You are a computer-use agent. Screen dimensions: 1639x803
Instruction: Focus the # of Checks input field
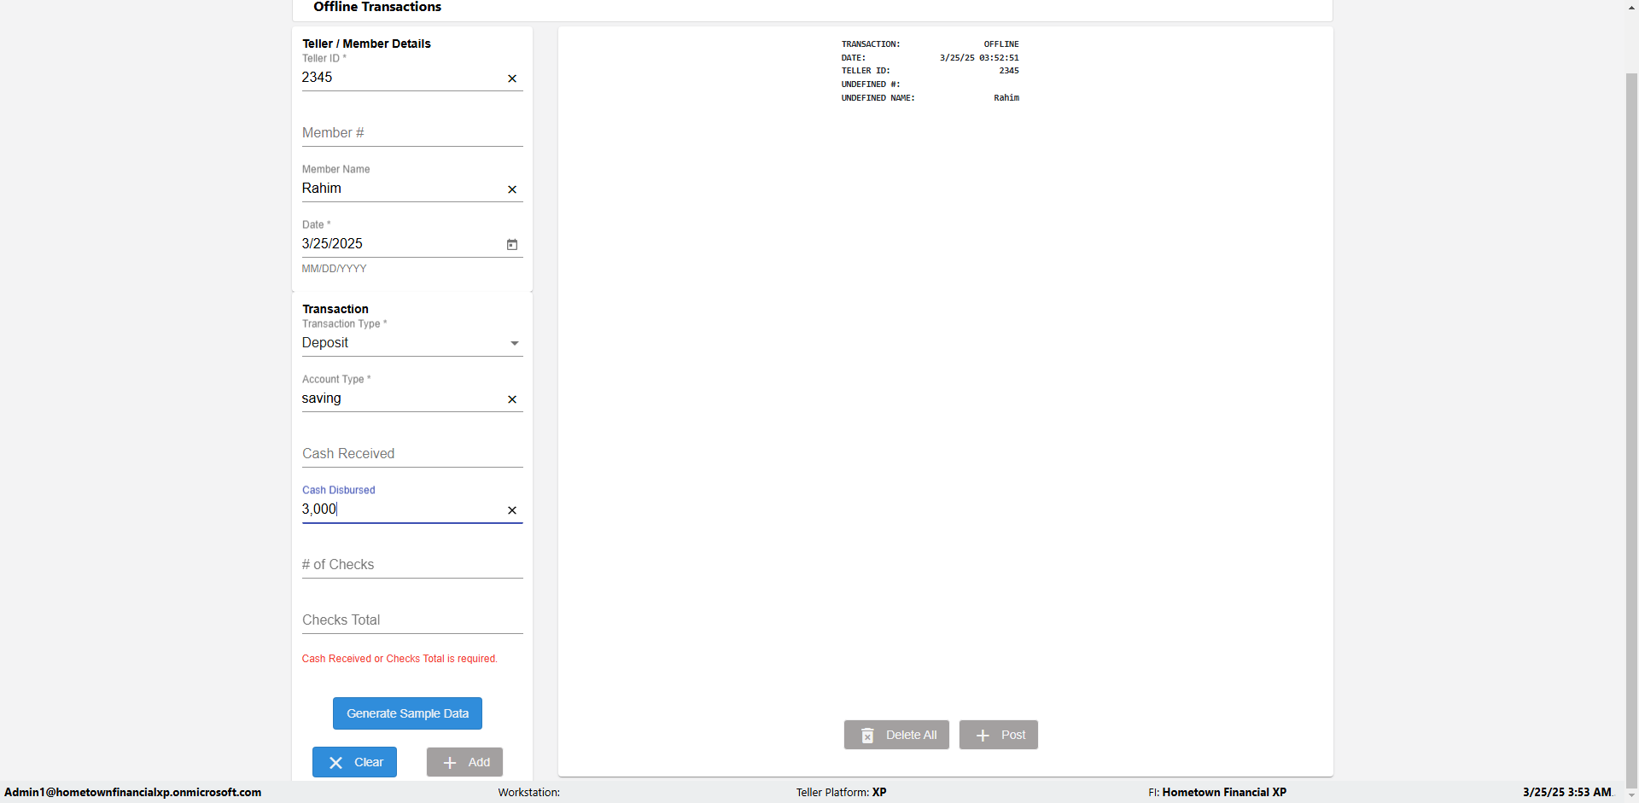[x=412, y=565]
